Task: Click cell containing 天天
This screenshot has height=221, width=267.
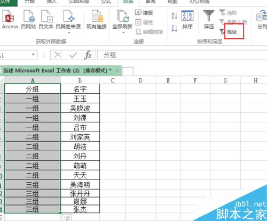Action: click(80, 175)
